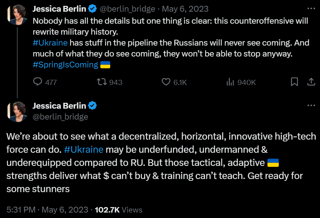This screenshot has height=218, width=320.
Task: Click the first tweet's profile avatar
Action: tap(17, 15)
